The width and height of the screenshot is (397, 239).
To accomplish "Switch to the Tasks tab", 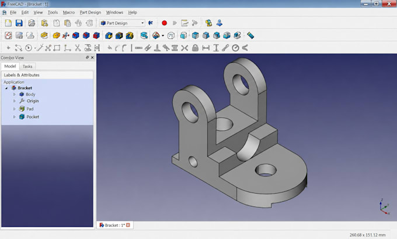I will (27, 66).
